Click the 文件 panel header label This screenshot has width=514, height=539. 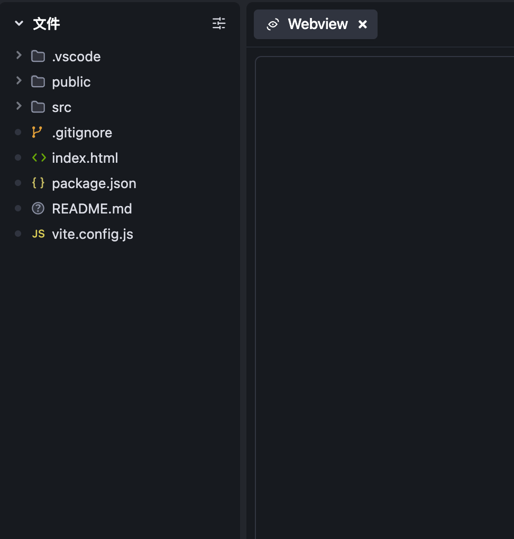click(x=47, y=24)
